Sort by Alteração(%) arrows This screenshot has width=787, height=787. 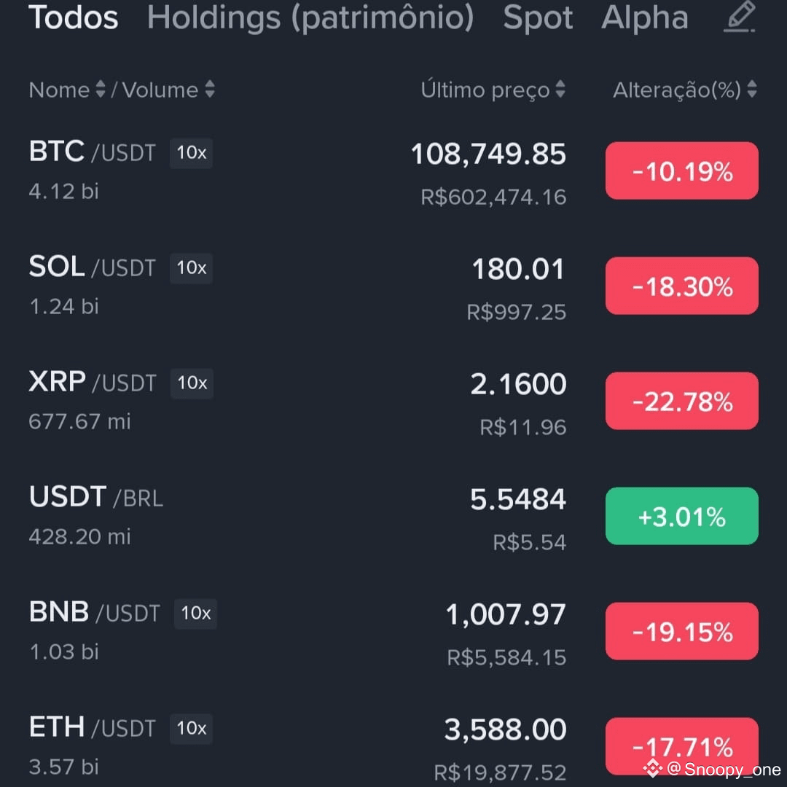pyautogui.click(x=751, y=90)
